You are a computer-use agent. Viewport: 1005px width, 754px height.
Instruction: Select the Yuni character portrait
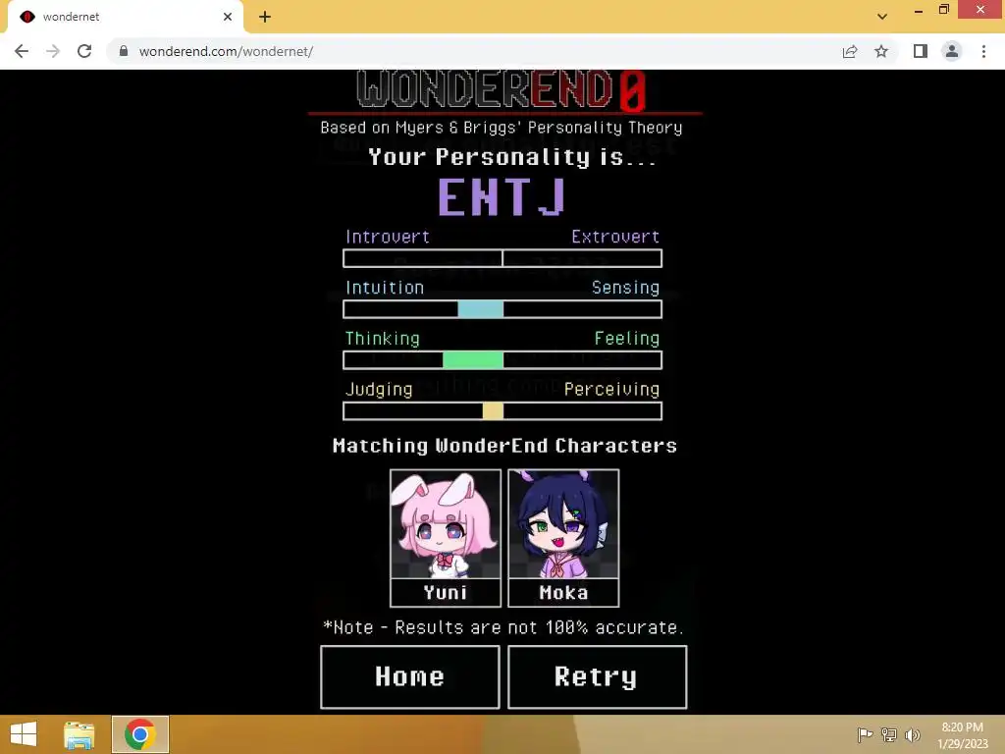tap(446, 524)
